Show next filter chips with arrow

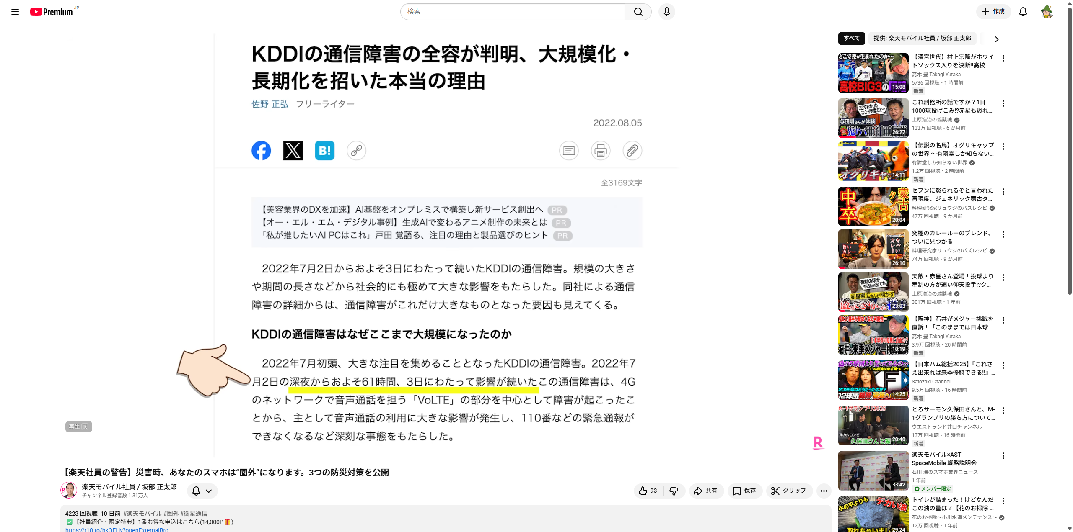[997, 39]
